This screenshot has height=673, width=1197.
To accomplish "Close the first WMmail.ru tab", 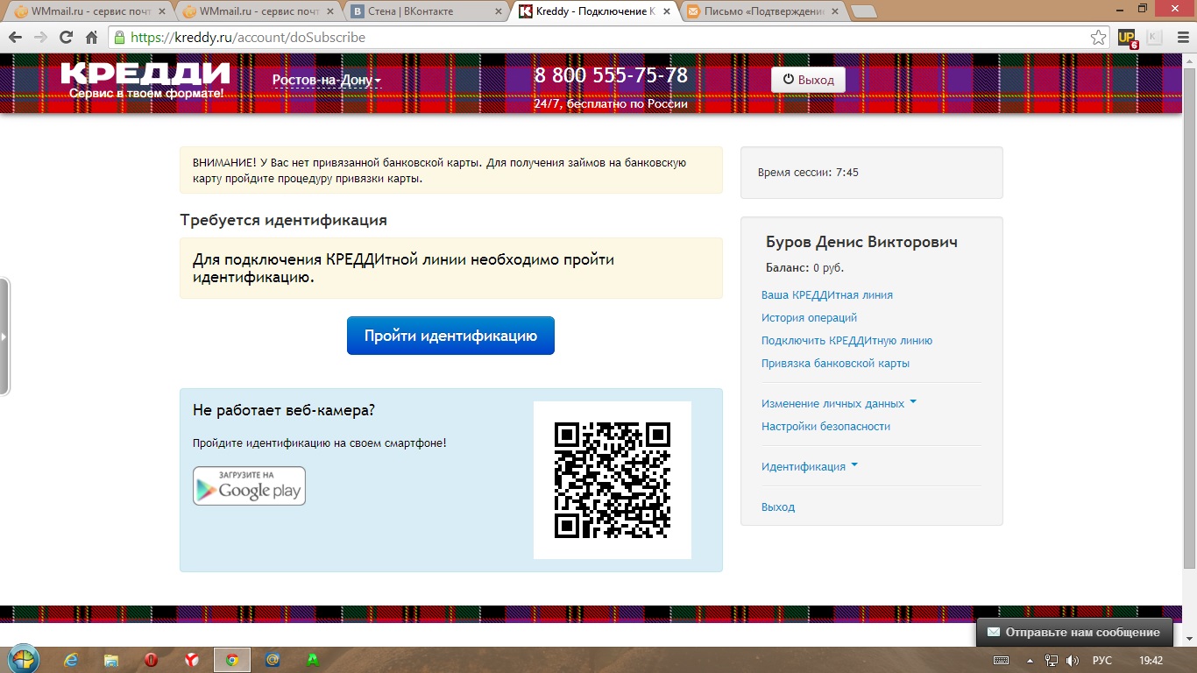I will click(161, 11).
